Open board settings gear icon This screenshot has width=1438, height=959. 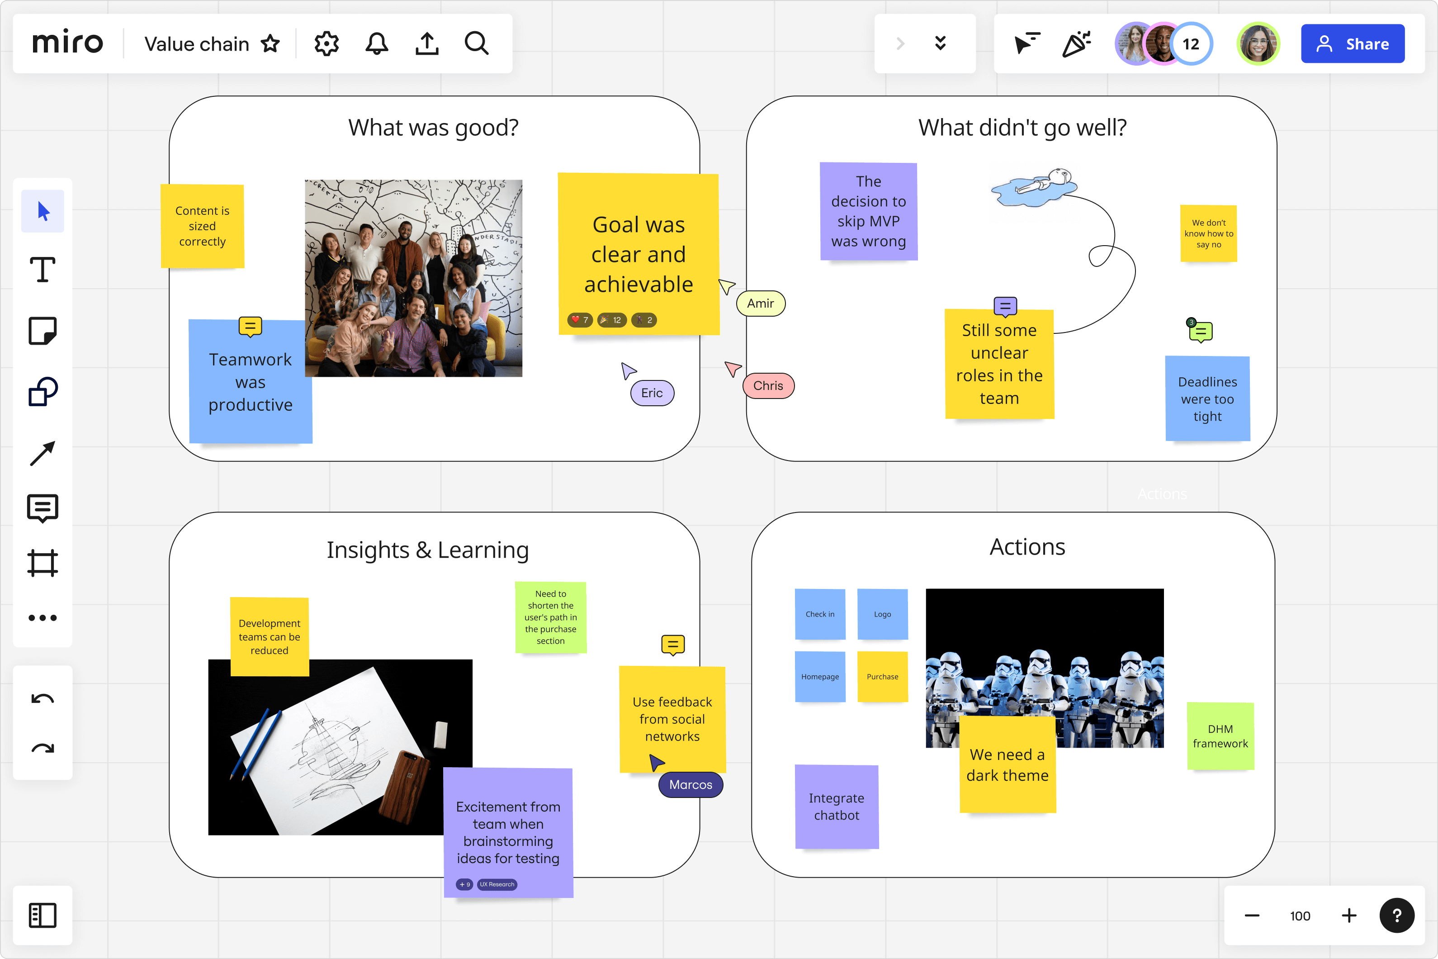point(326,44)
